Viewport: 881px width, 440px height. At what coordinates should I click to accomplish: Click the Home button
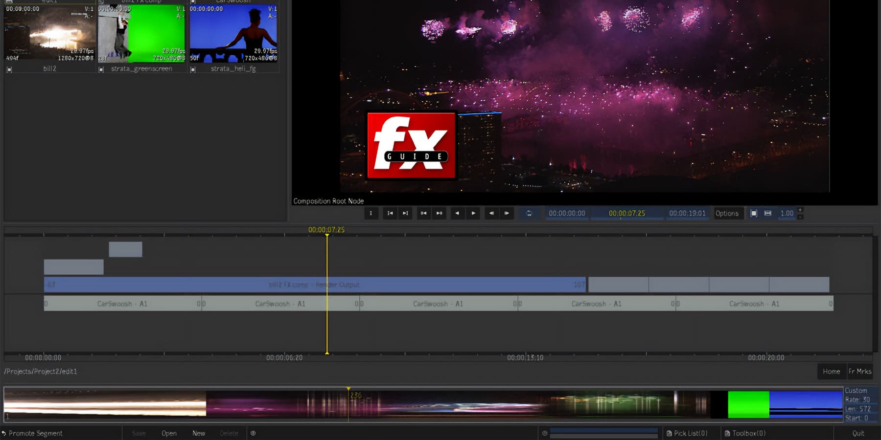(x=832, y=372)
